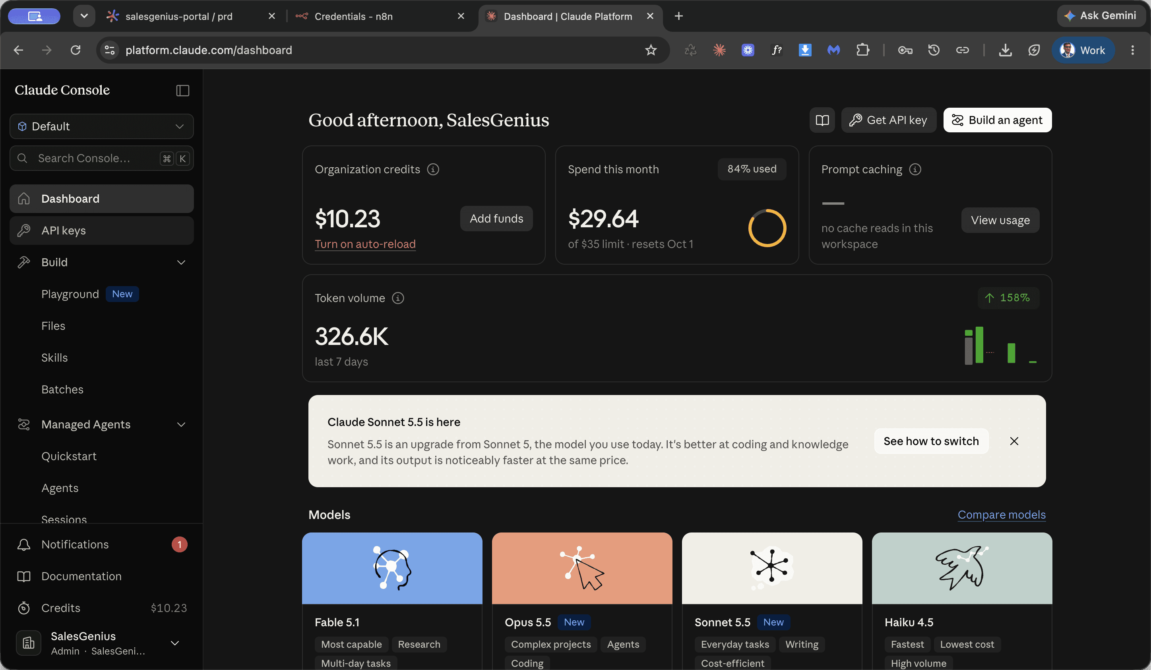Click the blue download arrow extension icon
Viewport: 1151px width, 670px height.
pos(805,50)
